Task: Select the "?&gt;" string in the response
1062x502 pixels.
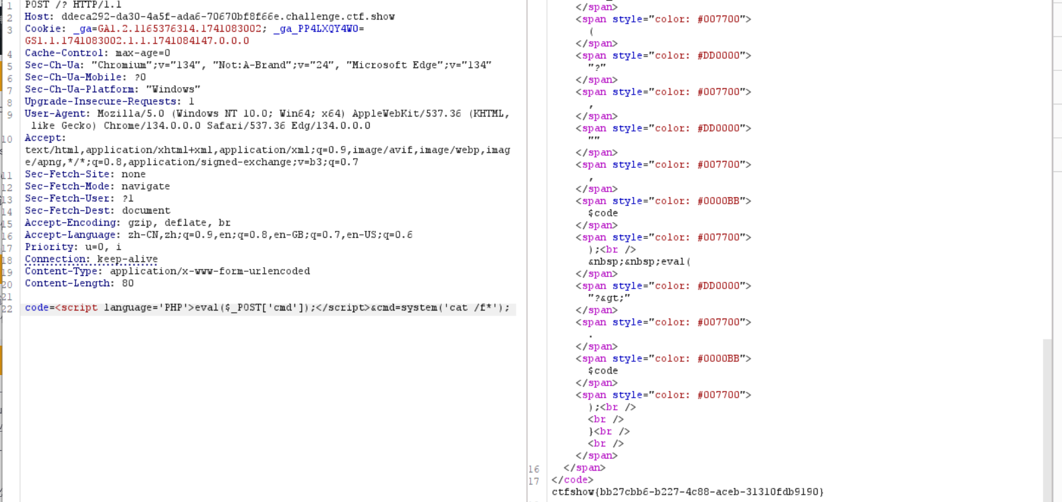Action: (x=609, y=298)
